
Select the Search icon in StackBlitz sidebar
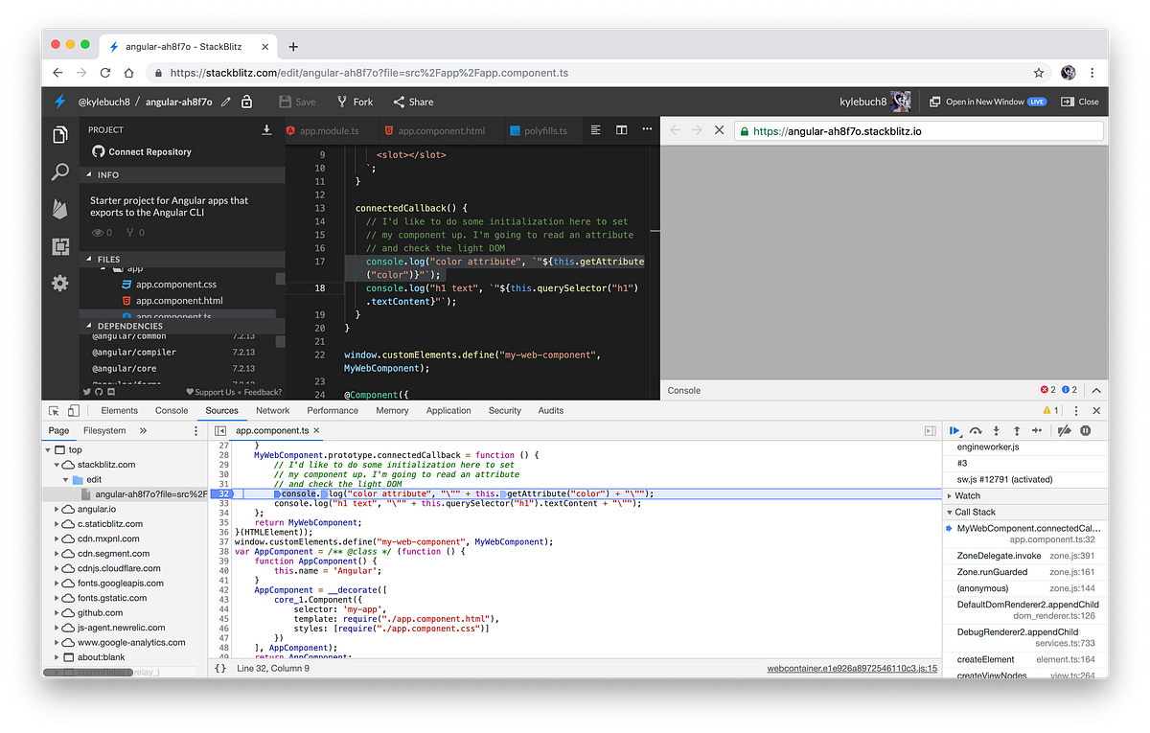click(58, 172)
